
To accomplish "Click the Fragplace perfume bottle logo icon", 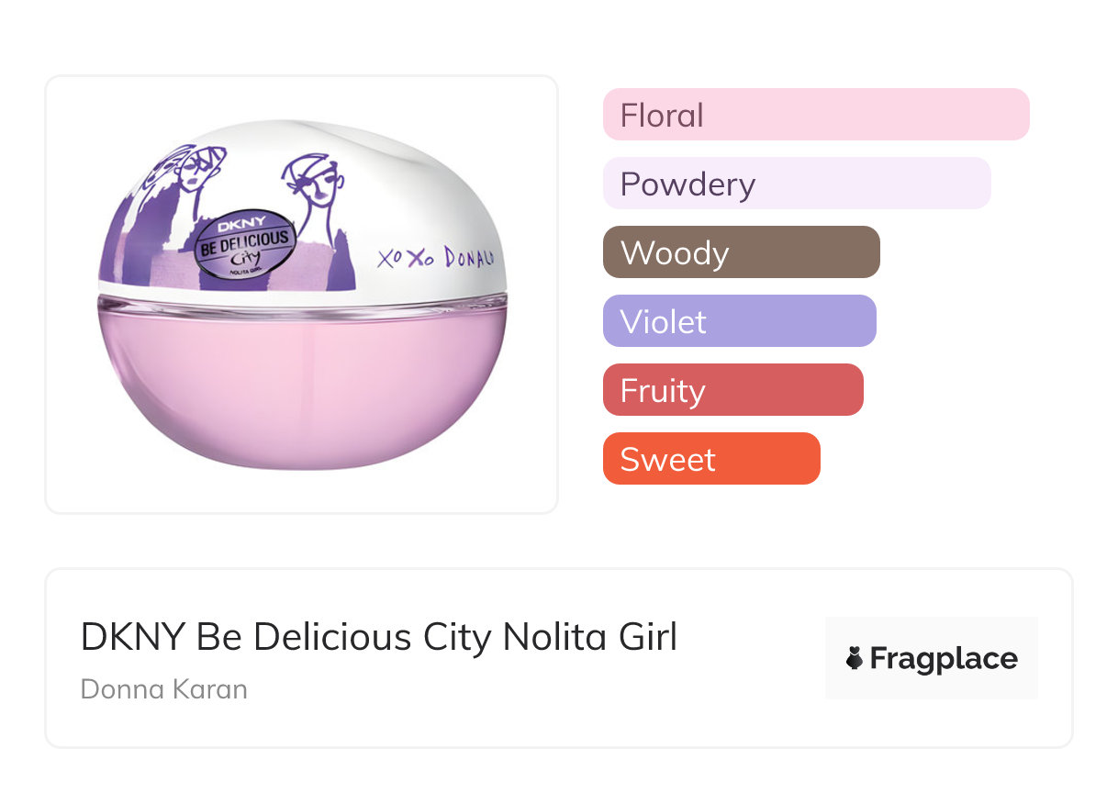I will pos(855,659).
